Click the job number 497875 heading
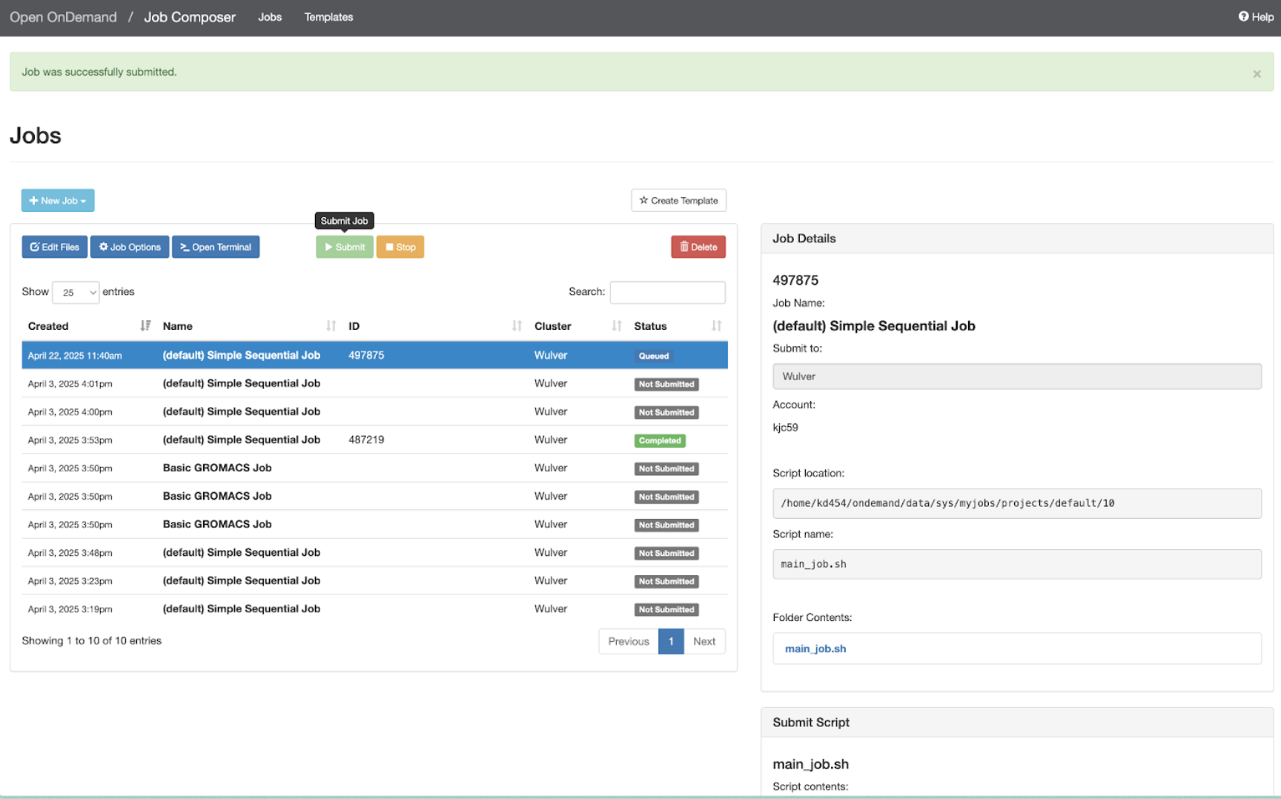1281x799 pixels. coord(795,280)
